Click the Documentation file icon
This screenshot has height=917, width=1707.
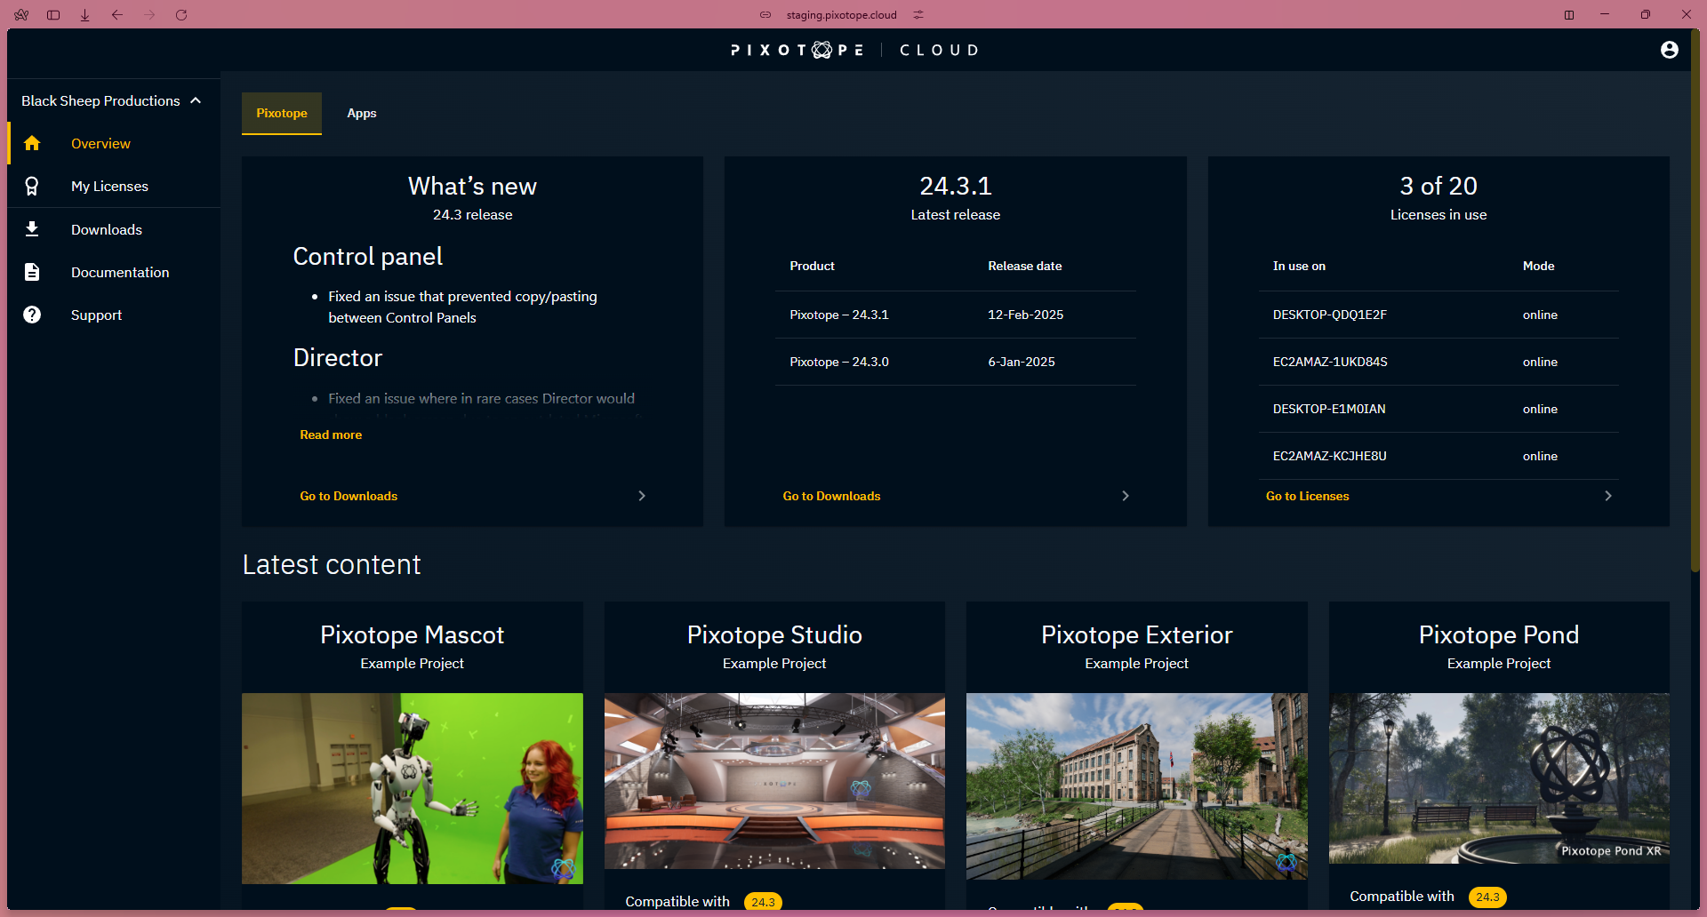[32, 272]
